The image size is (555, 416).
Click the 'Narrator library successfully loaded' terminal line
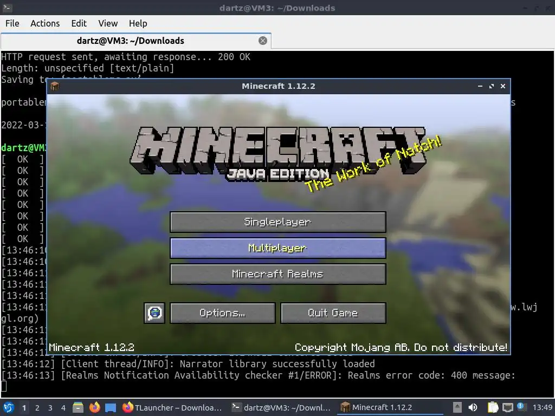pos(188,364)
